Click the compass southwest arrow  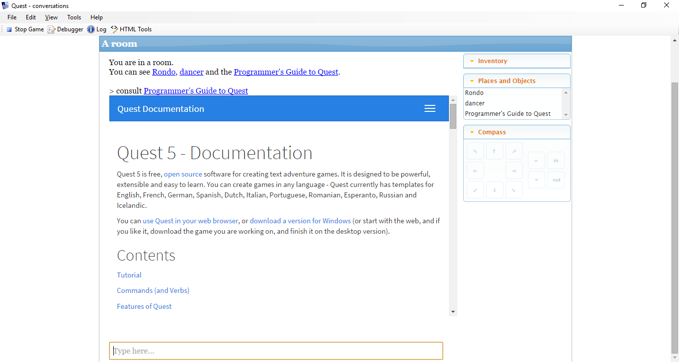point(475,190)
